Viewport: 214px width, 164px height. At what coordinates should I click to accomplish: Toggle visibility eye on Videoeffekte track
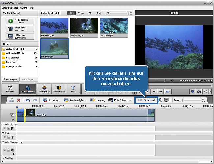coord(5,129)
